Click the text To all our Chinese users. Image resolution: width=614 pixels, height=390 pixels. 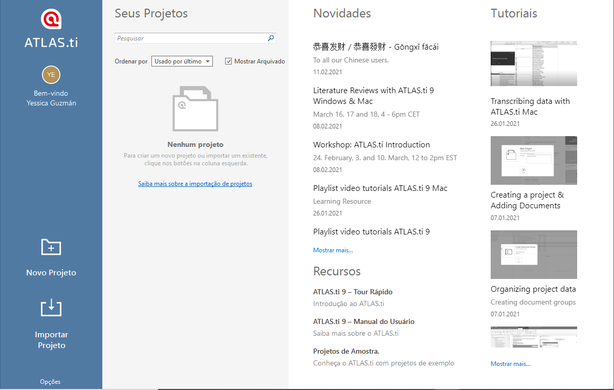351,60
